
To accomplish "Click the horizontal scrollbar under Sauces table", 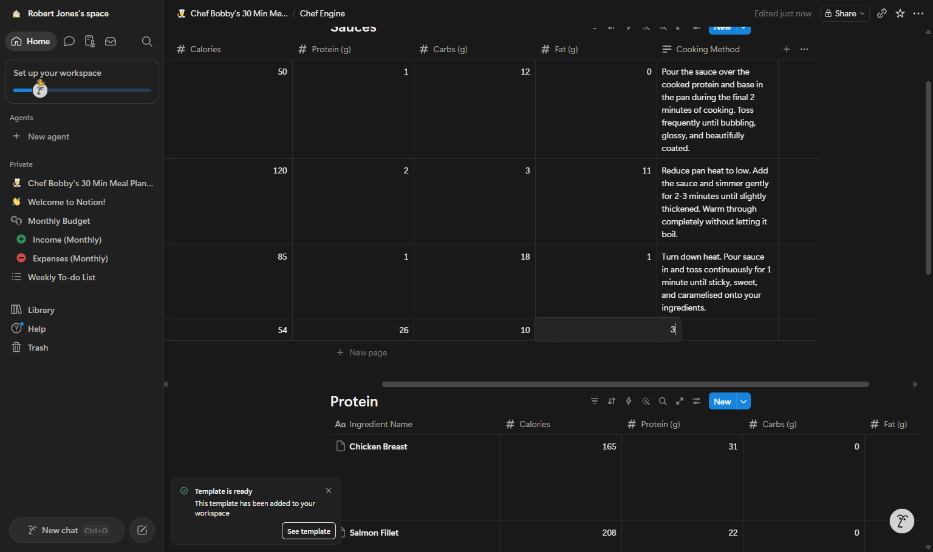I will tap(625, 384).
